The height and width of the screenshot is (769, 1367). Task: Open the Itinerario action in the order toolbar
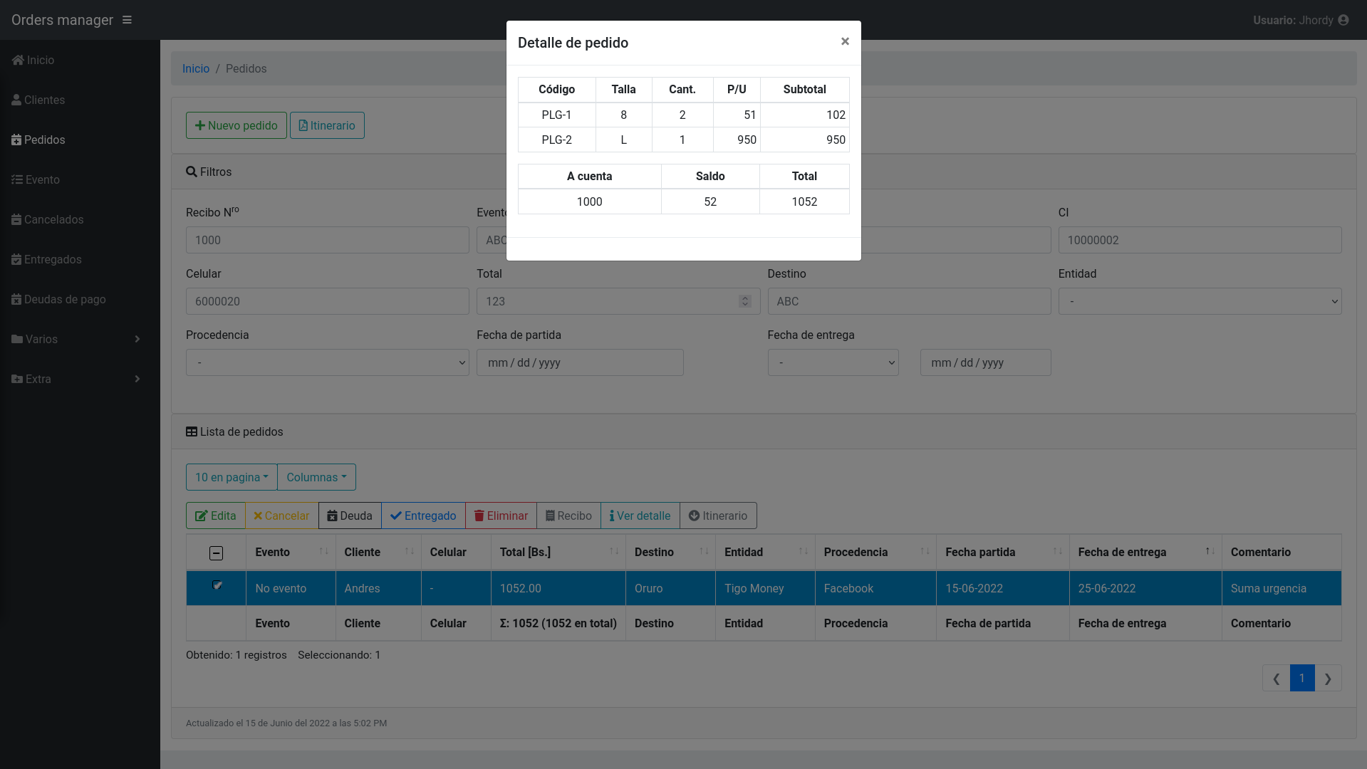tap(718, 516)
